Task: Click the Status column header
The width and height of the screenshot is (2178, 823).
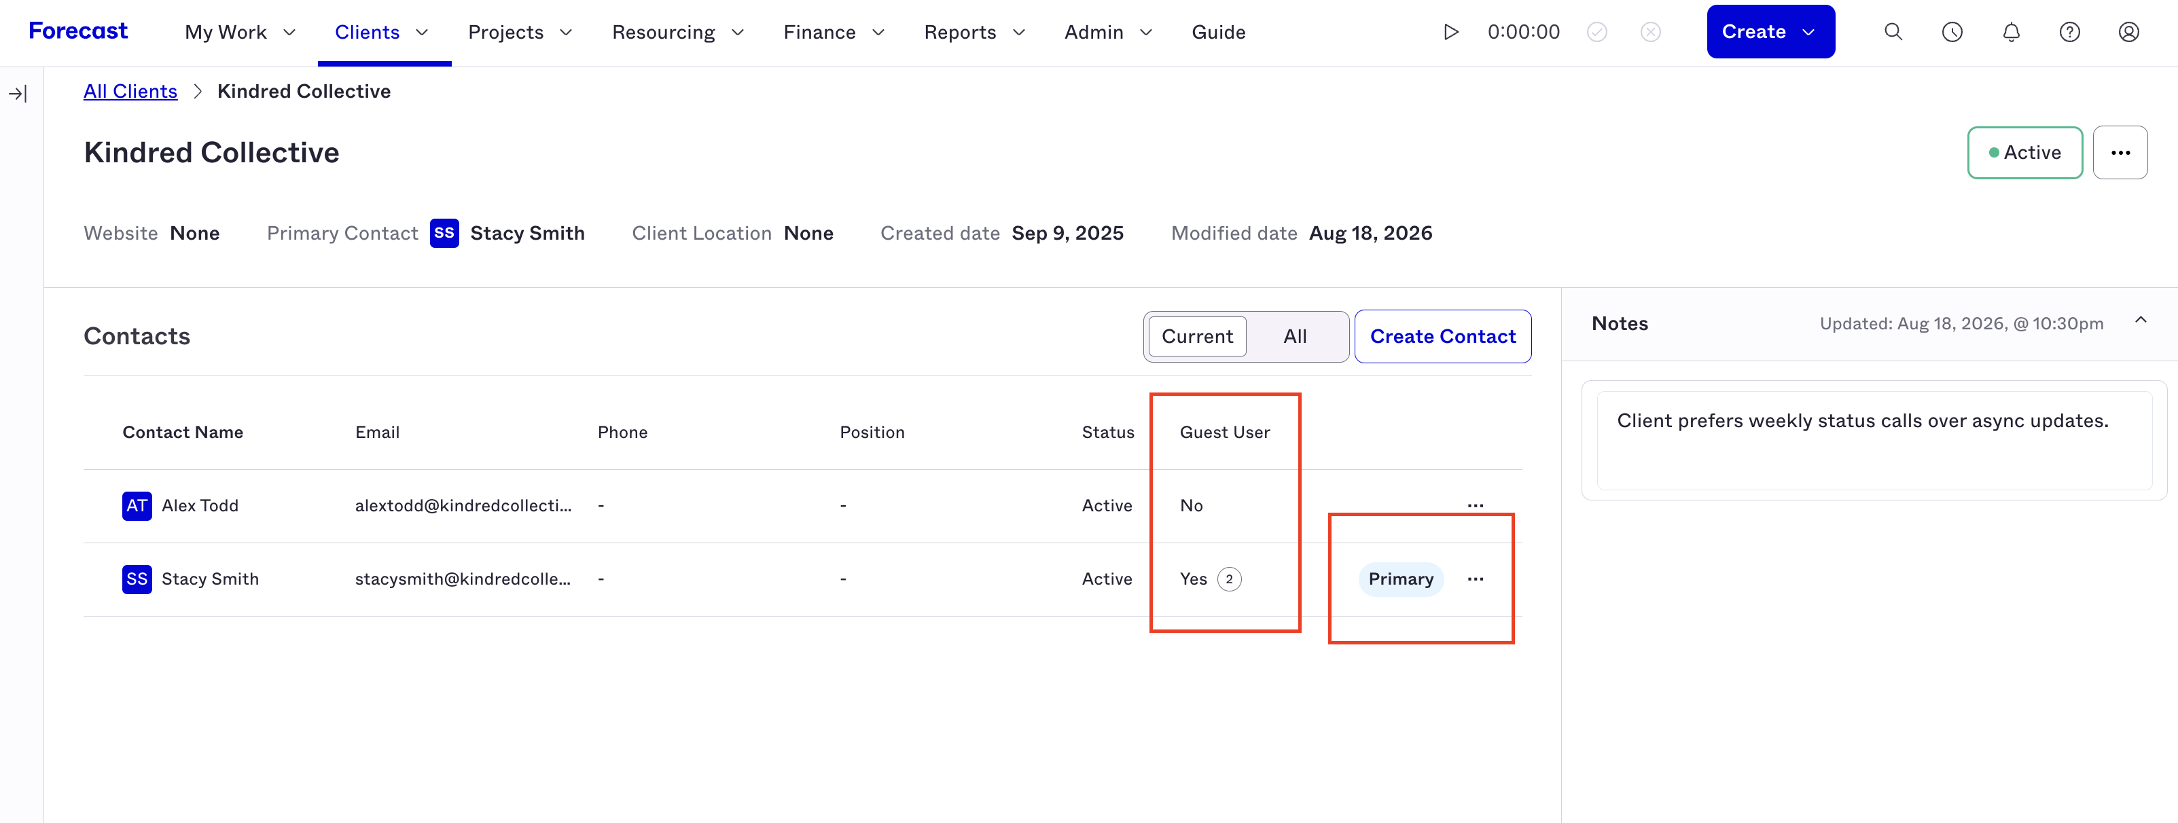Action: click(1107, 432)
